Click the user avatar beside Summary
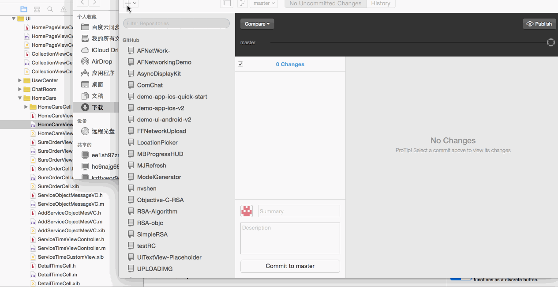 tap(247, 211)
